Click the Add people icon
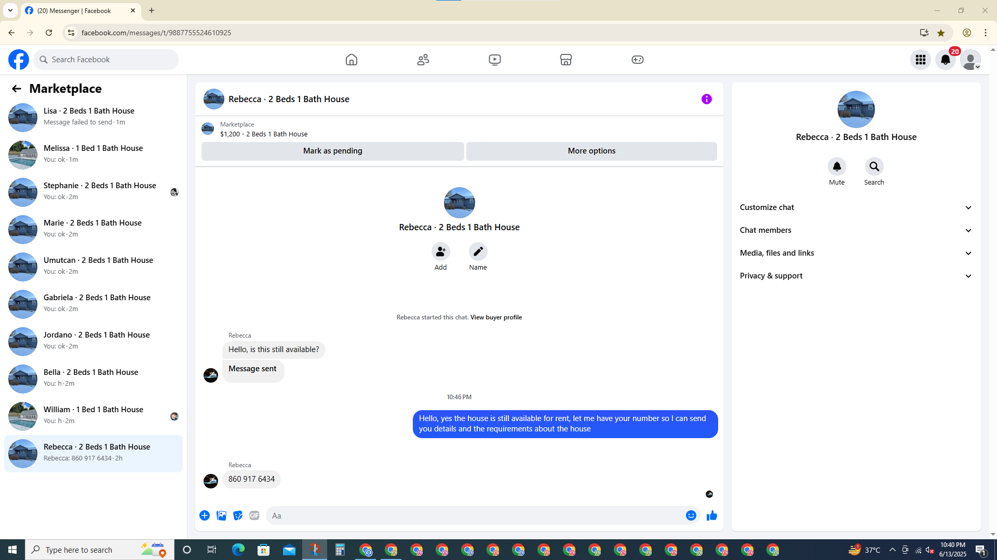 (440, 251)
